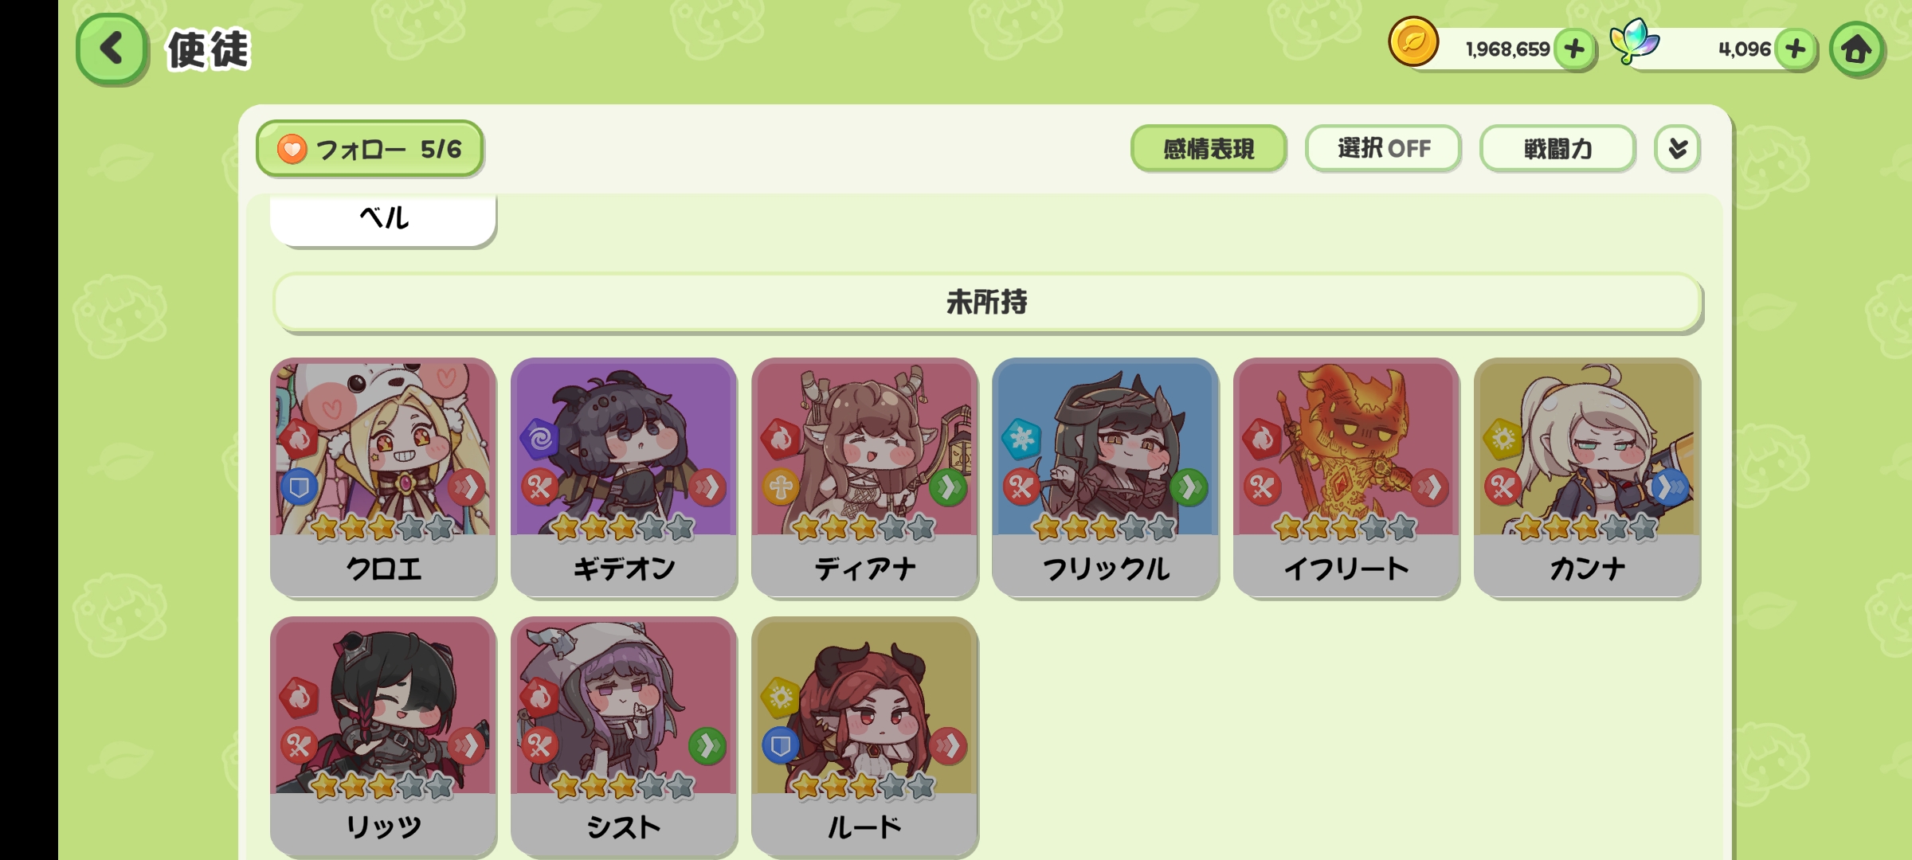Screen dimensions: 1912x860
Task: Expand options with the double chevron button
Action: click(x=1678, y=148)
